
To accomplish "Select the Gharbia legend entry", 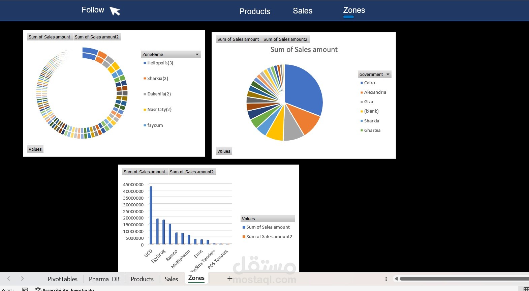I will click(x=370, y=130).
